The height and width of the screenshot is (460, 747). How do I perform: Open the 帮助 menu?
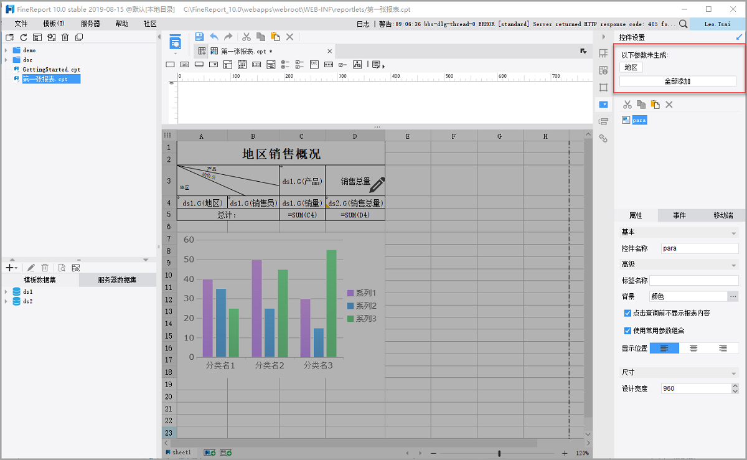[x=122, y=24]
